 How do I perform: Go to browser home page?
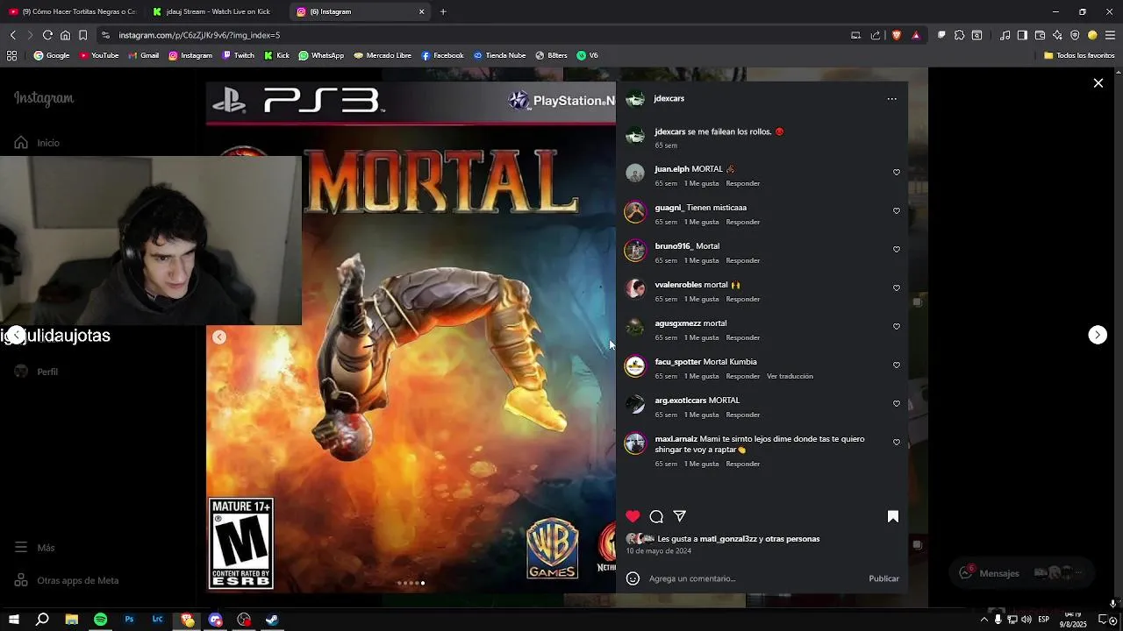65,35
